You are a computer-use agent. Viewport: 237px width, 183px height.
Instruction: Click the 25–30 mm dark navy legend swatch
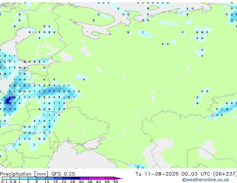(x=75, y=178)
